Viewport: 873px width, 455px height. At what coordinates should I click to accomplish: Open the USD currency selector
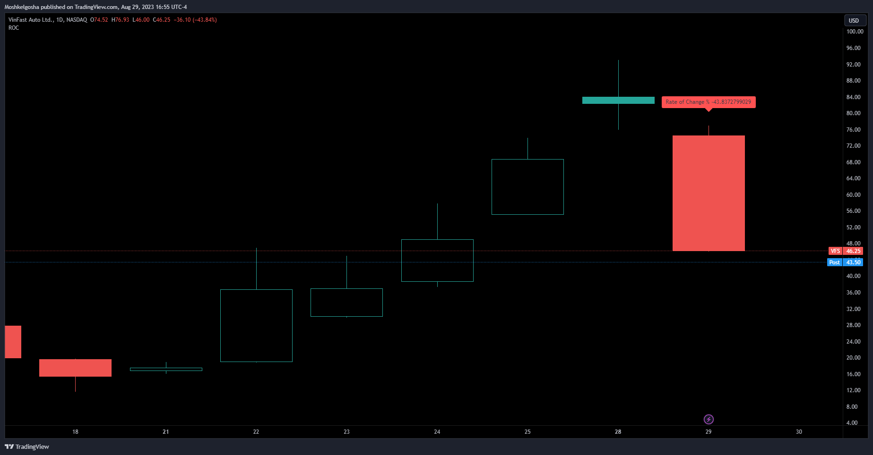click(x=855, y=20)
